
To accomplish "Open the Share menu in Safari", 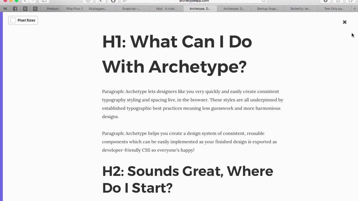I will pyautogui.click(x=338, y=1).
